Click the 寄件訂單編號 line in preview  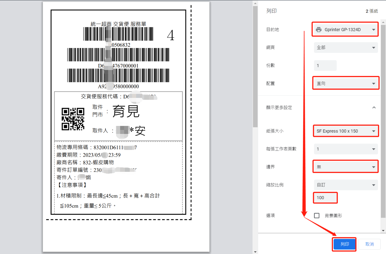click(96, 170)
